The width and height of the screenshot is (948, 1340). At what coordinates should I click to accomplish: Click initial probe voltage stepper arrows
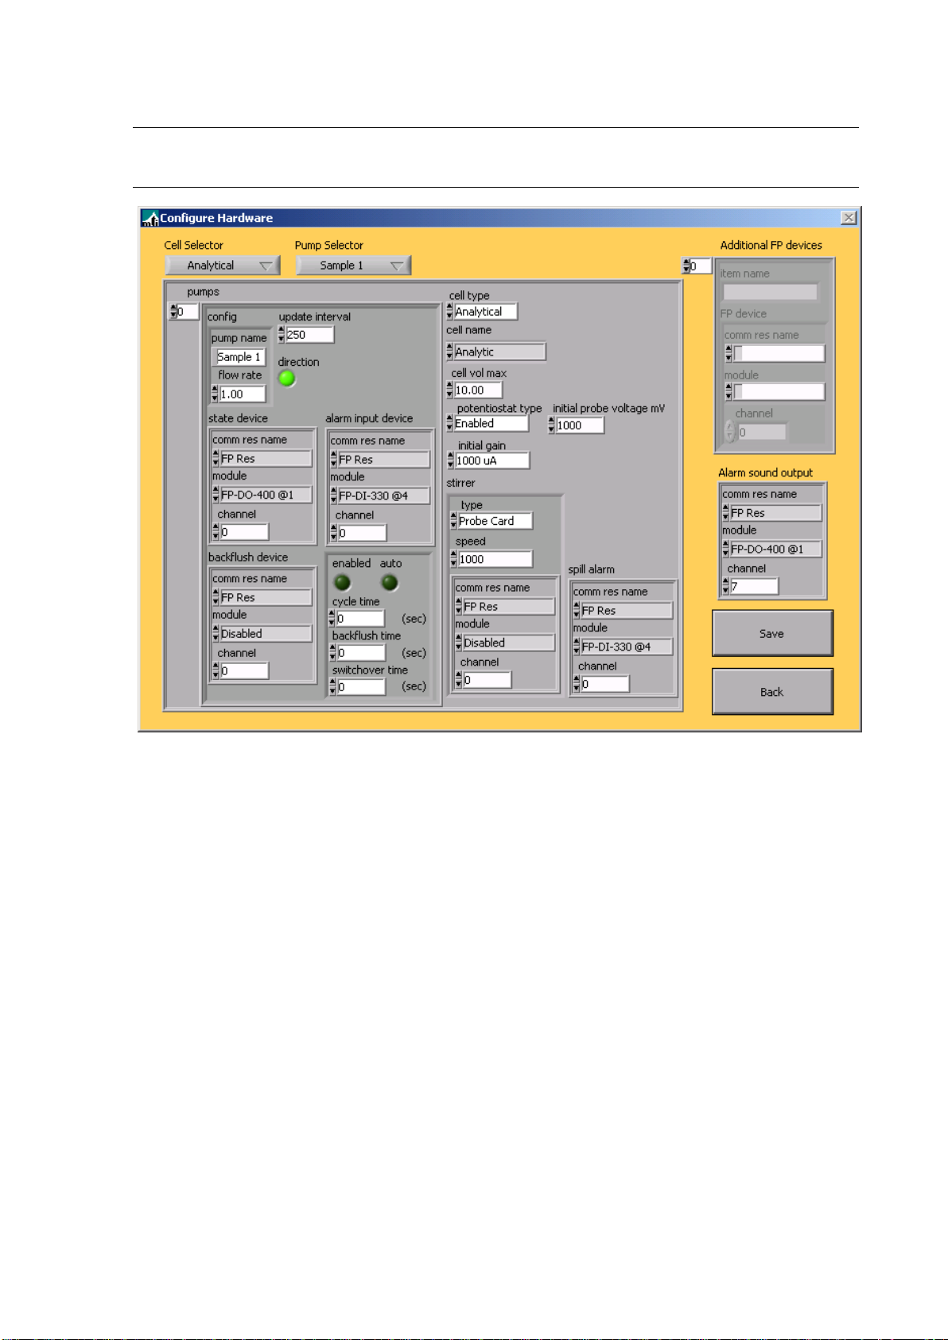(551, 425)
